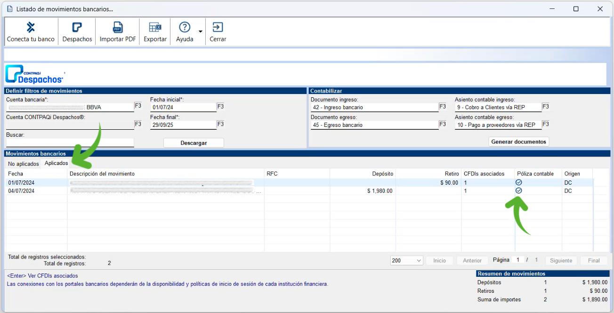Click the F3 button beside Cuenta bancaria
This screenshot has width=614, height=313.
[x=138, y=106]
